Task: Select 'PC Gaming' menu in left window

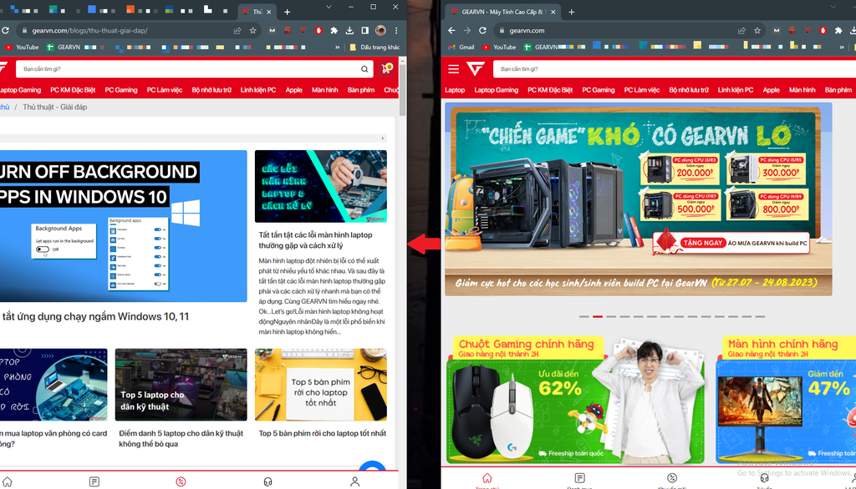Action: 121,90
